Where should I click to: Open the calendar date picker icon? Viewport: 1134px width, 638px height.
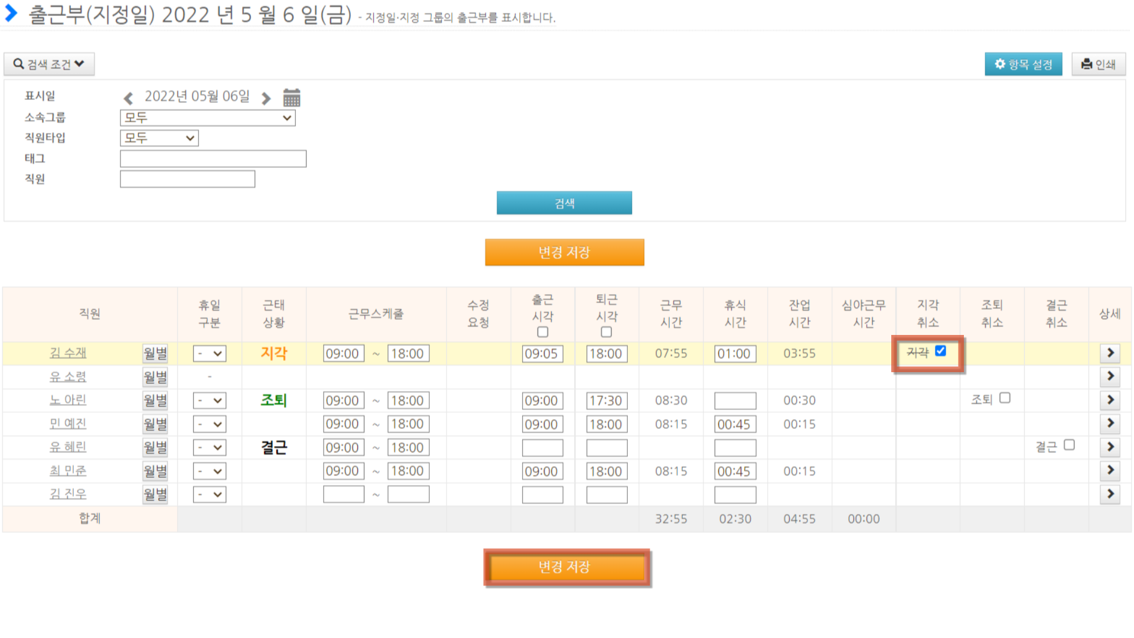point(292,97)
